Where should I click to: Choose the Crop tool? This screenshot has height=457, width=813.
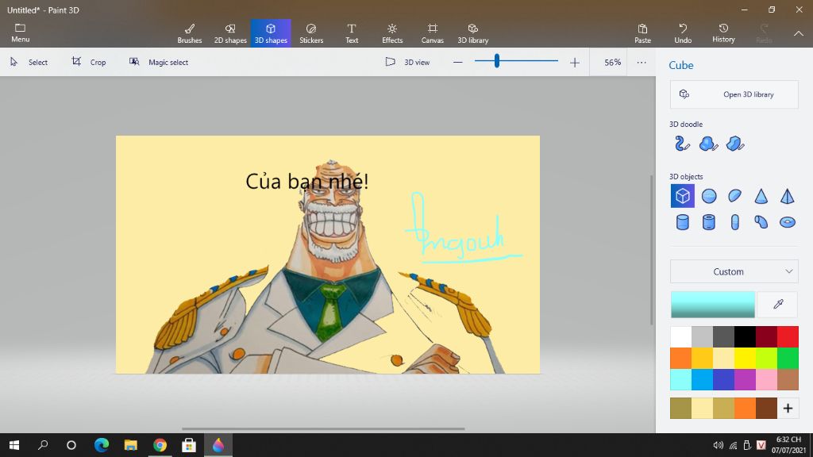(x=89, y=62)
